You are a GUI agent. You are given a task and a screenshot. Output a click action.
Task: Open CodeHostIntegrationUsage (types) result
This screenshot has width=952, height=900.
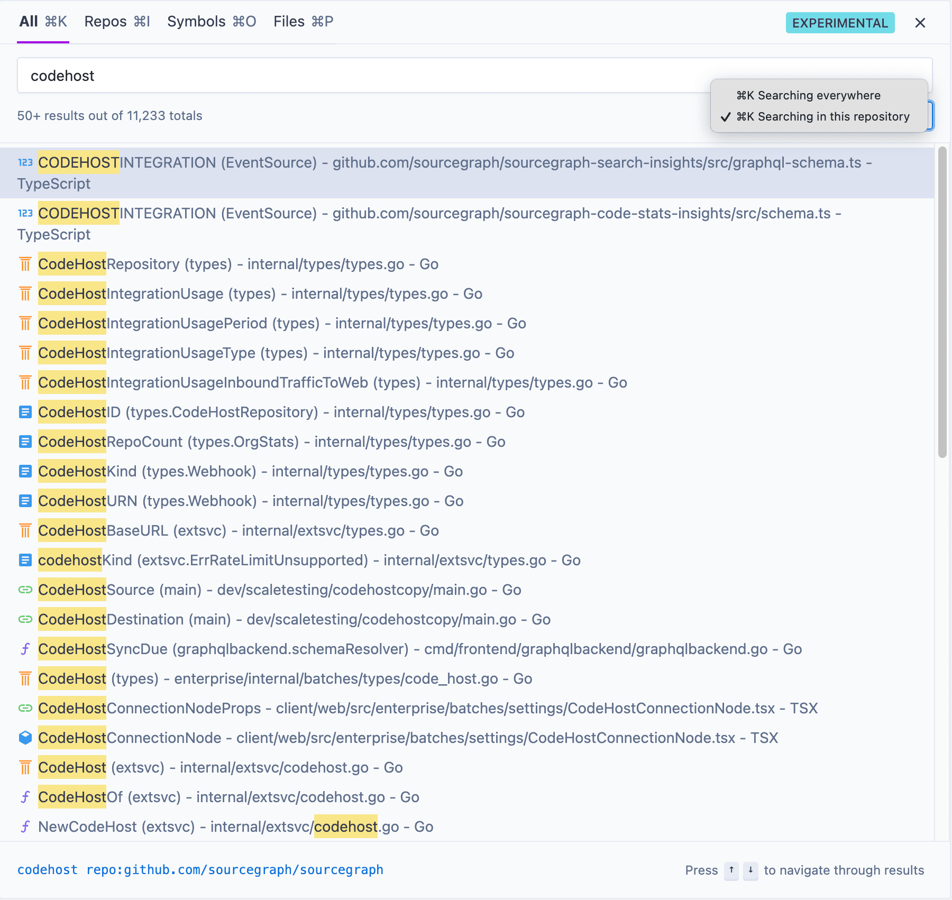click(x=467, y=293)
